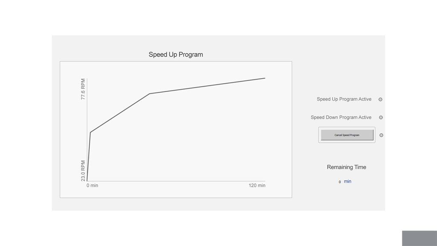Click the Speed Down Program Active indicator light

point(381,117)
